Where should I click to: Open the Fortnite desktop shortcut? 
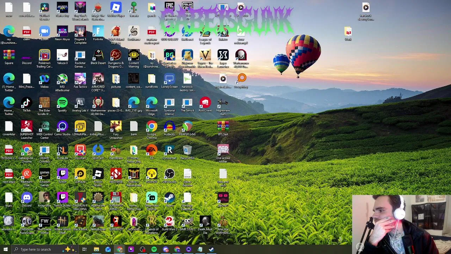[98, 34]
